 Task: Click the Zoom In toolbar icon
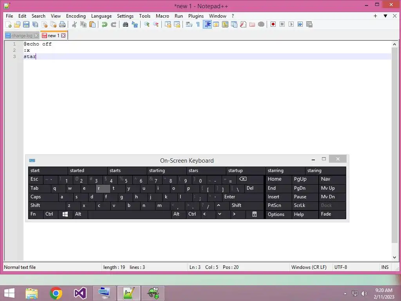pyautogui.click(x=146, y=24)
